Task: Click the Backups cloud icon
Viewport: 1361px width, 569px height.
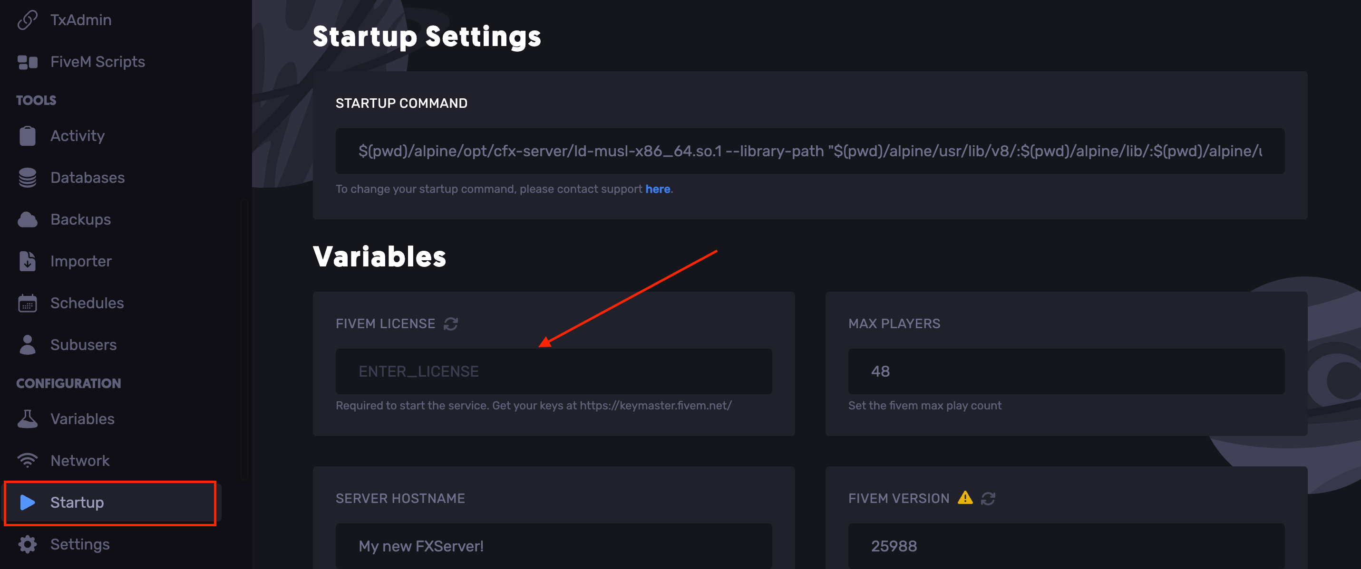Action: pos(28,219)
